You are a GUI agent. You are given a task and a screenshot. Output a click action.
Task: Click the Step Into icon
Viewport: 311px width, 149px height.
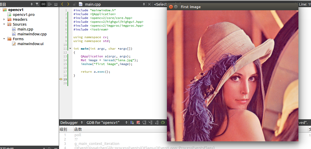(x=150, y=123)
